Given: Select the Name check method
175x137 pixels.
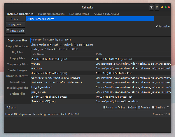Looking at the screenshot, I should pyautogui.click(x=88, y=45).
